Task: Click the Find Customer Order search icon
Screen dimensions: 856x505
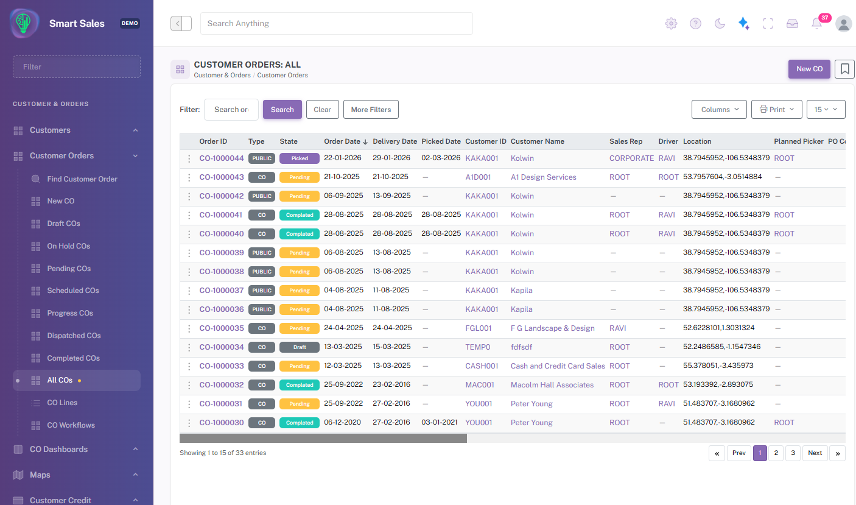Action: (36, 179)
